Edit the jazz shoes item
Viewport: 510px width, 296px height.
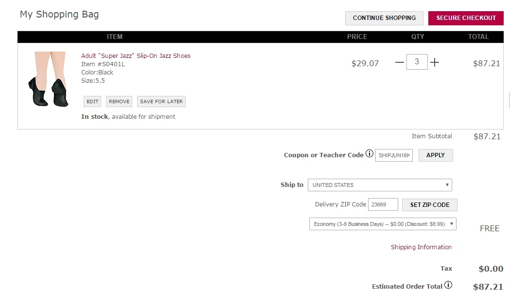coord(92,102)
